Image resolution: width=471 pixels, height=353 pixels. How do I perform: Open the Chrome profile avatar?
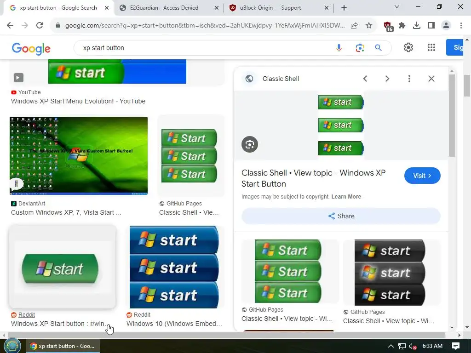pos(446,26)
